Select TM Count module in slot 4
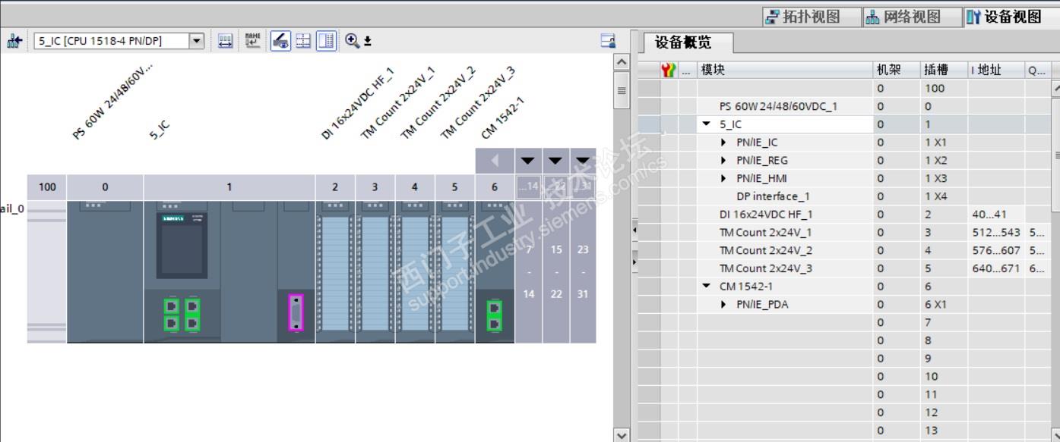This screenshot has width=1060, height=442. click(414, 271)
